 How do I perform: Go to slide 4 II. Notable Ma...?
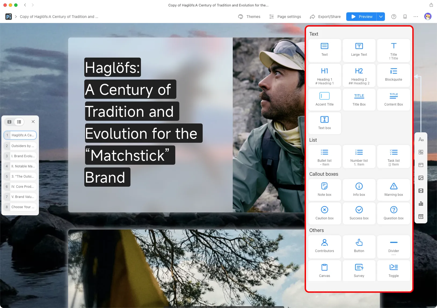point(20,166)
